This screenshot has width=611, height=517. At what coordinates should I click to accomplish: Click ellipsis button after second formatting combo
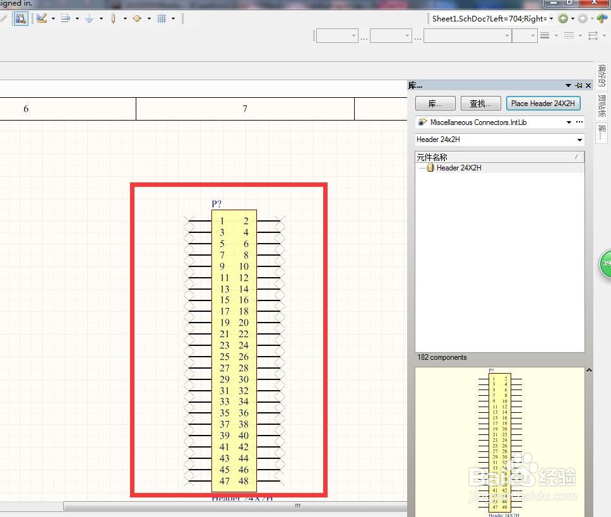point(418,38)
